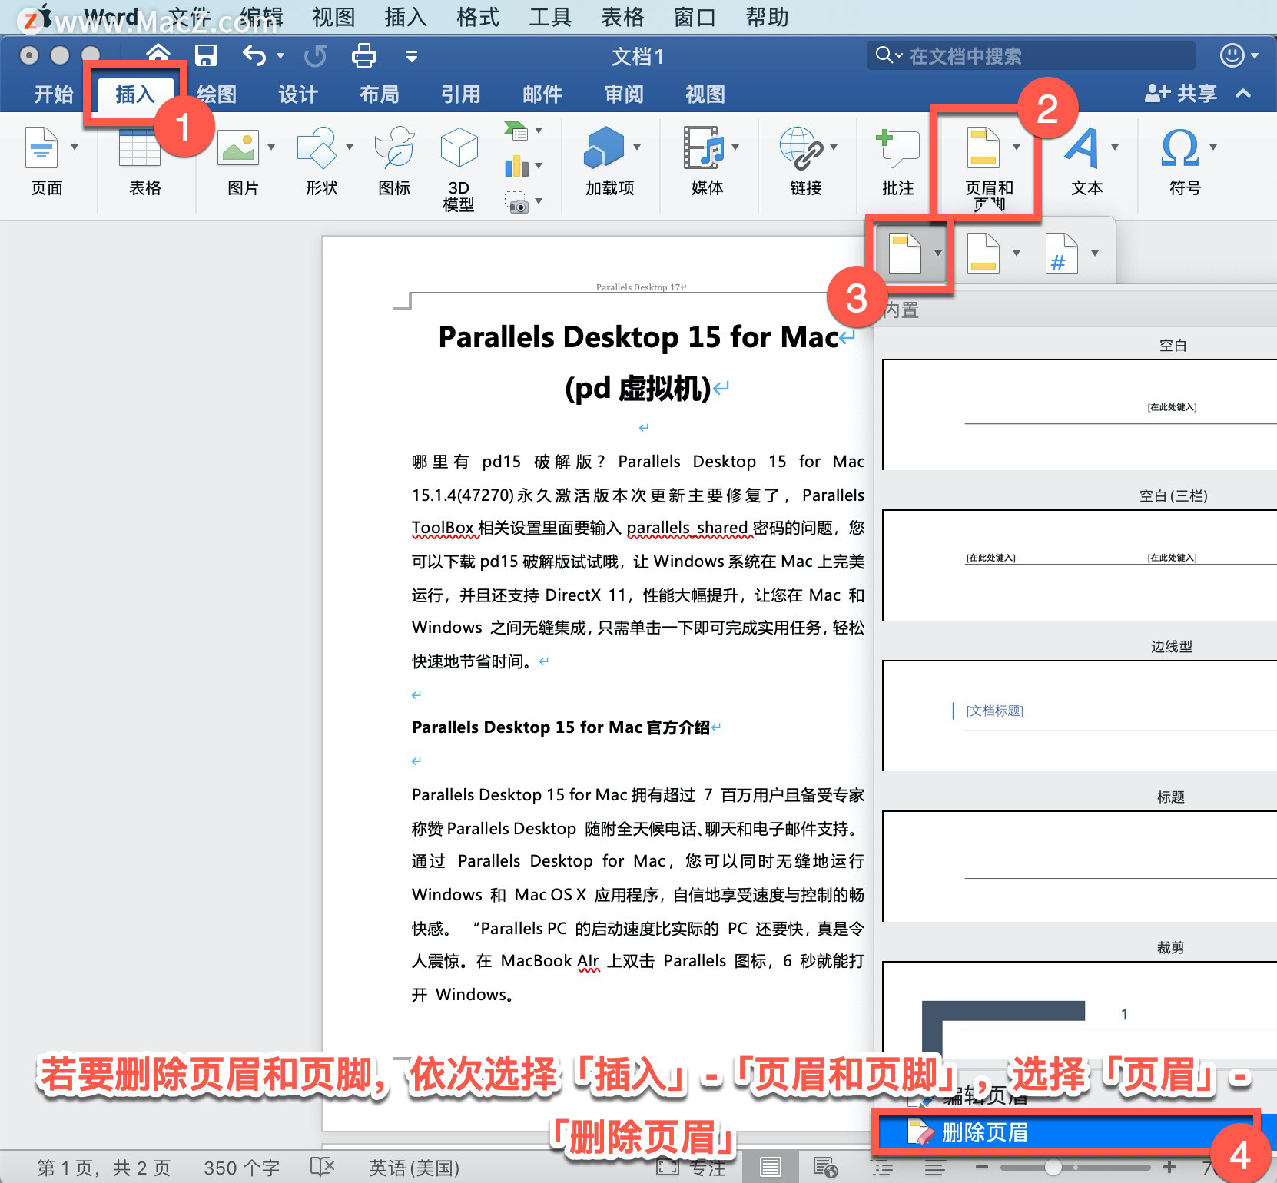Switch to draft view in the status bar
The image size is (1277, 1183).
pyautogui.click(x=935, y=1168)
